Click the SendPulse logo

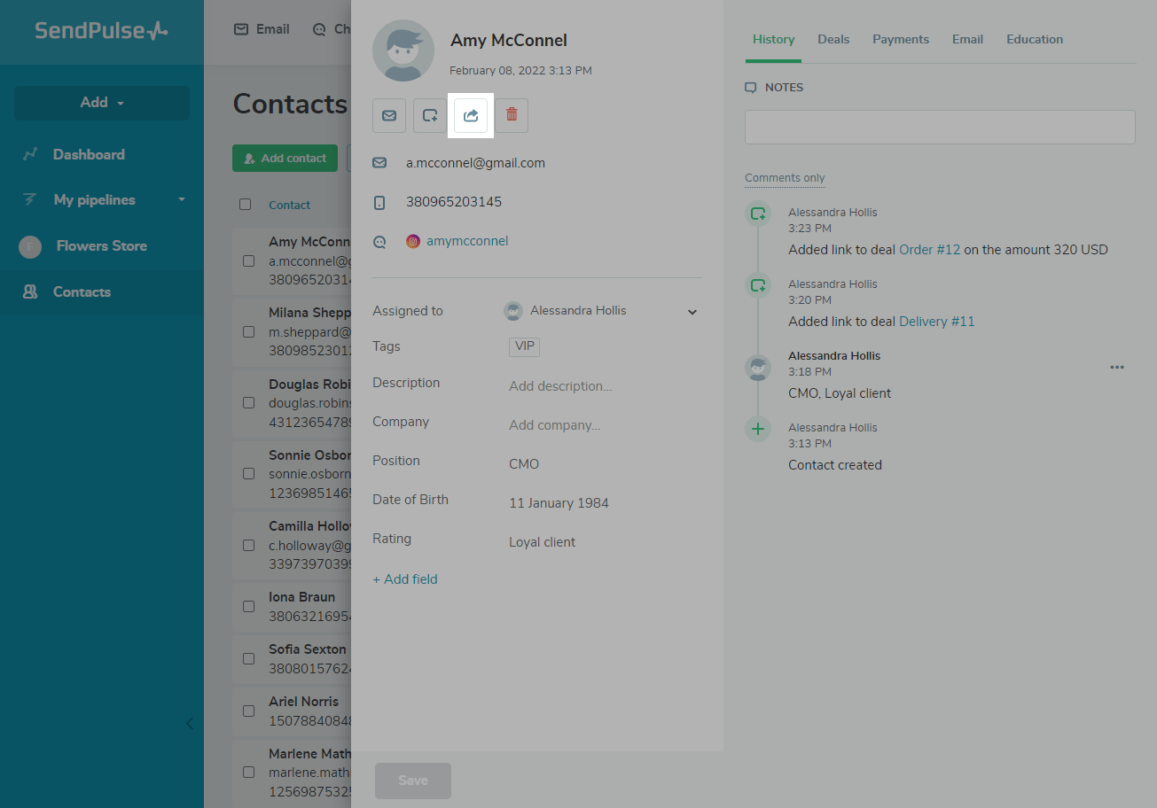point(101,31)
